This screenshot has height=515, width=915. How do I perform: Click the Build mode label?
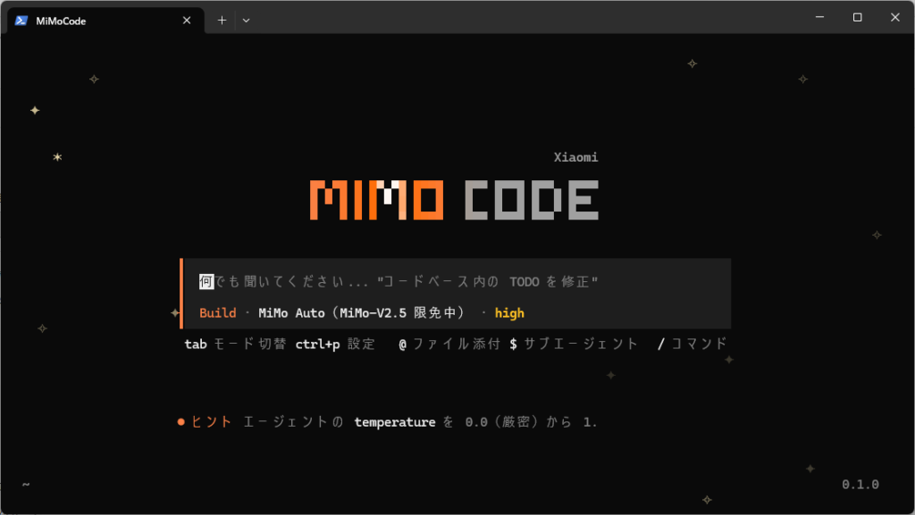218,313
